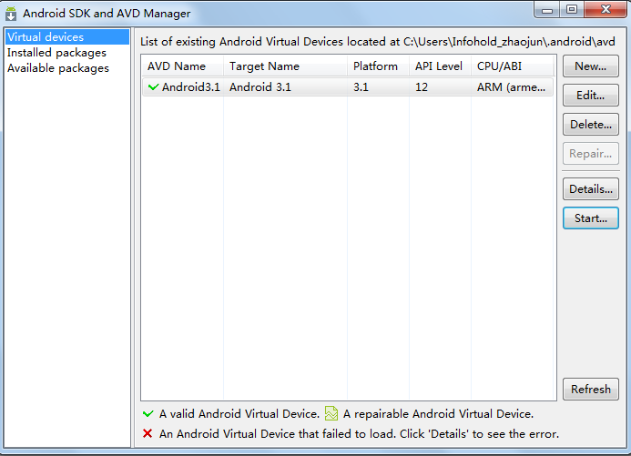Sort by AVD Name column header

(x=183, y=66)
